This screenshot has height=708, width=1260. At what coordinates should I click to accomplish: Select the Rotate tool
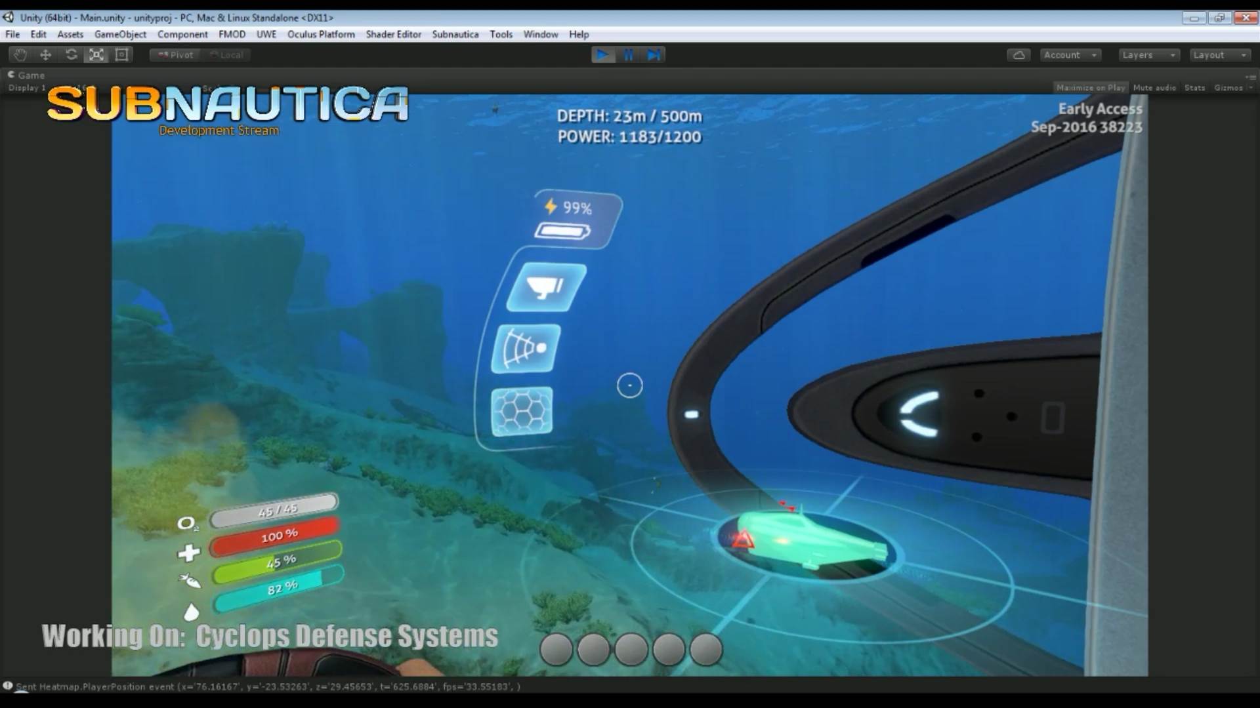pyautogui.click(x=71, y=55)
